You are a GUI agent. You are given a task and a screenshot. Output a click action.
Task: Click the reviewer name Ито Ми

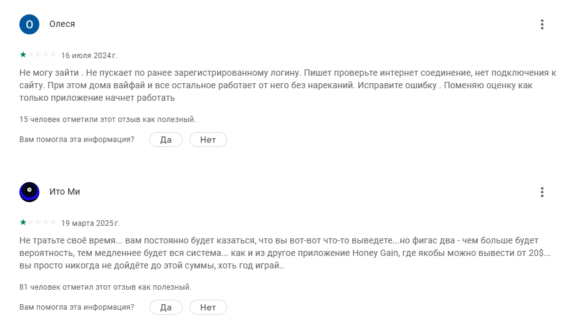[64, 192]
